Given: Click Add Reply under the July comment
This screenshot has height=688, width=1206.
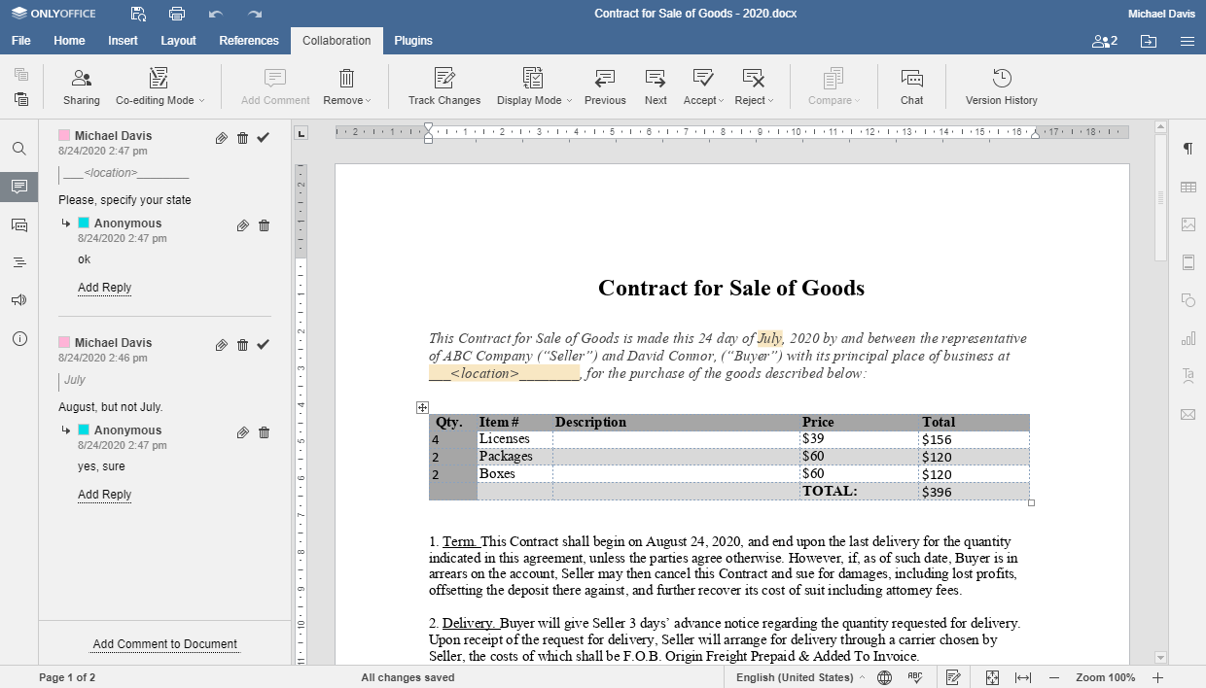Looking at the screenshot, I should click(104, 494).
